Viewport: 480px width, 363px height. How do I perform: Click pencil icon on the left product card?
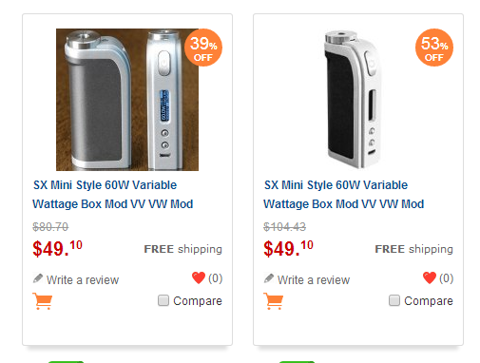(38, 278)
